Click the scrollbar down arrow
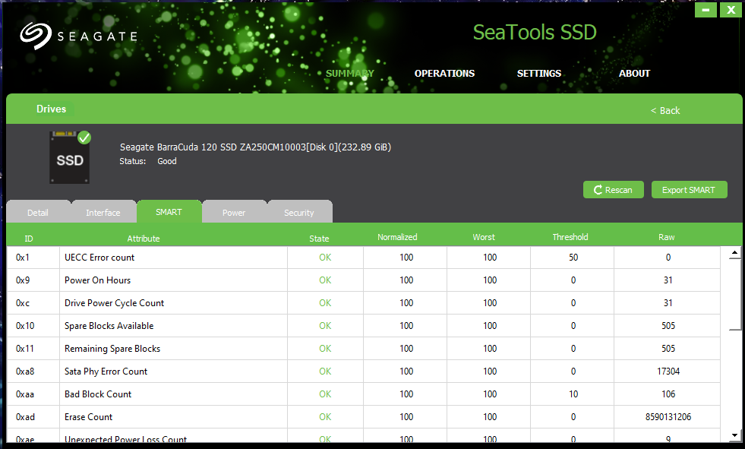Screen dimensions: 745x449 tap(734, 435)
